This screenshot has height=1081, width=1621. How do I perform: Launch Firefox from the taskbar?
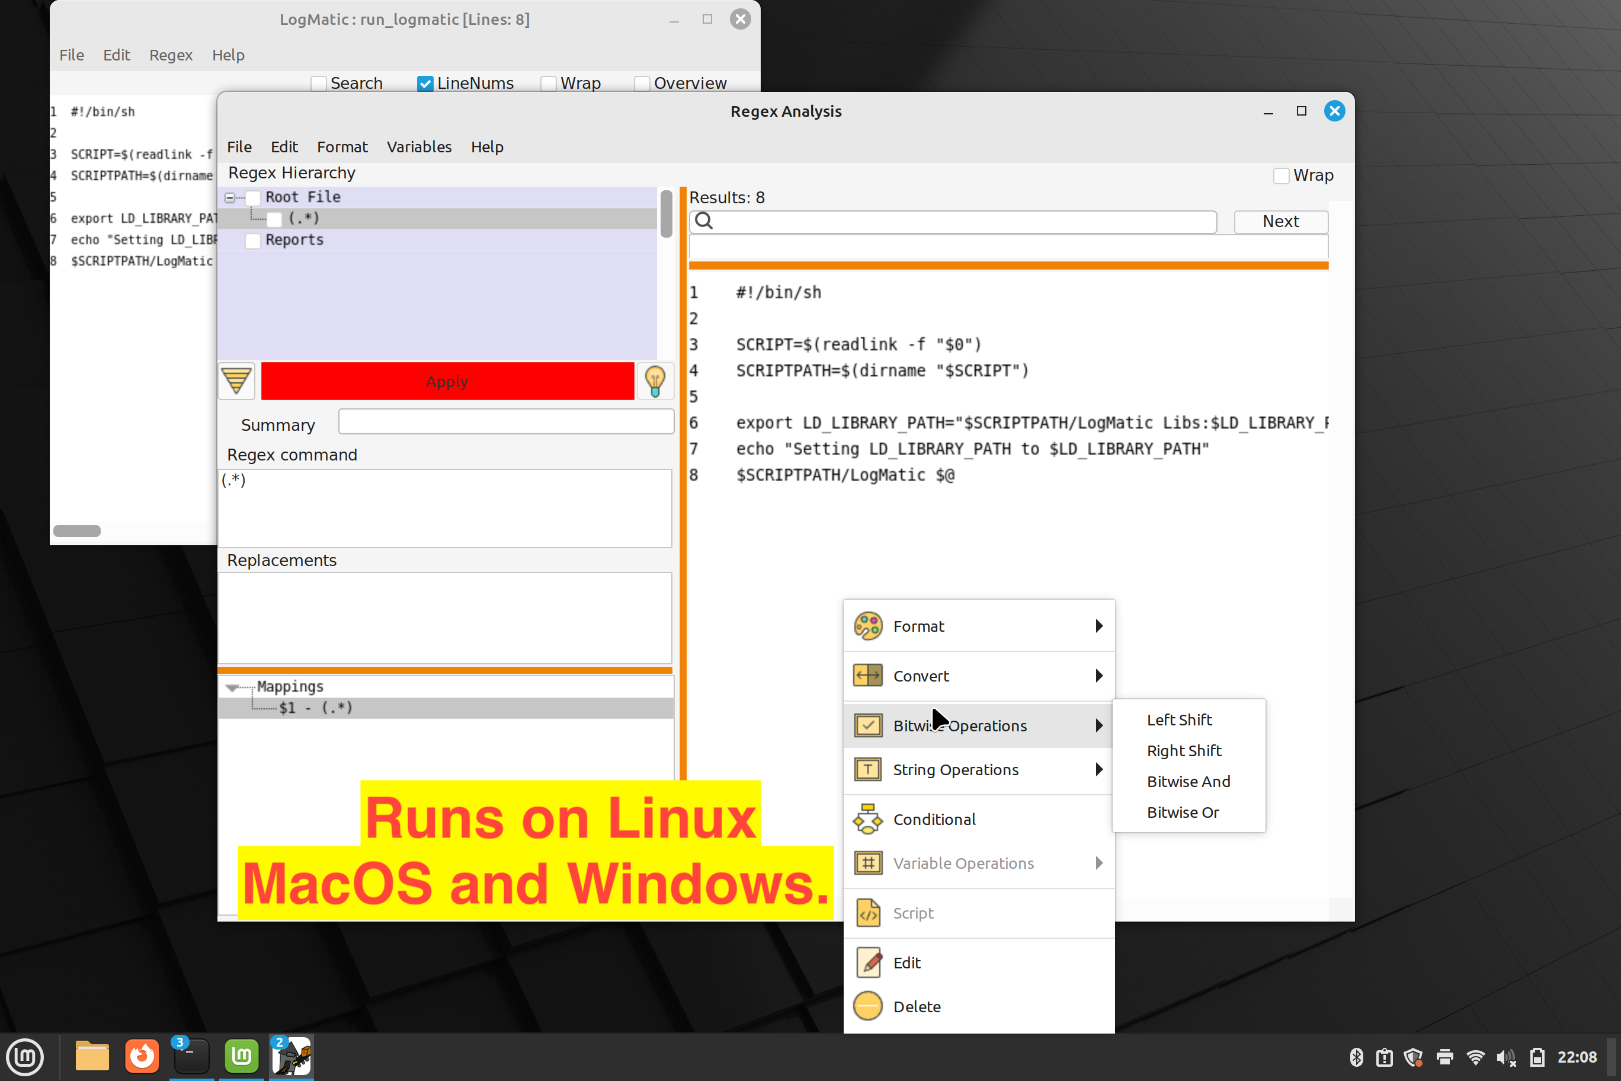142,1056
